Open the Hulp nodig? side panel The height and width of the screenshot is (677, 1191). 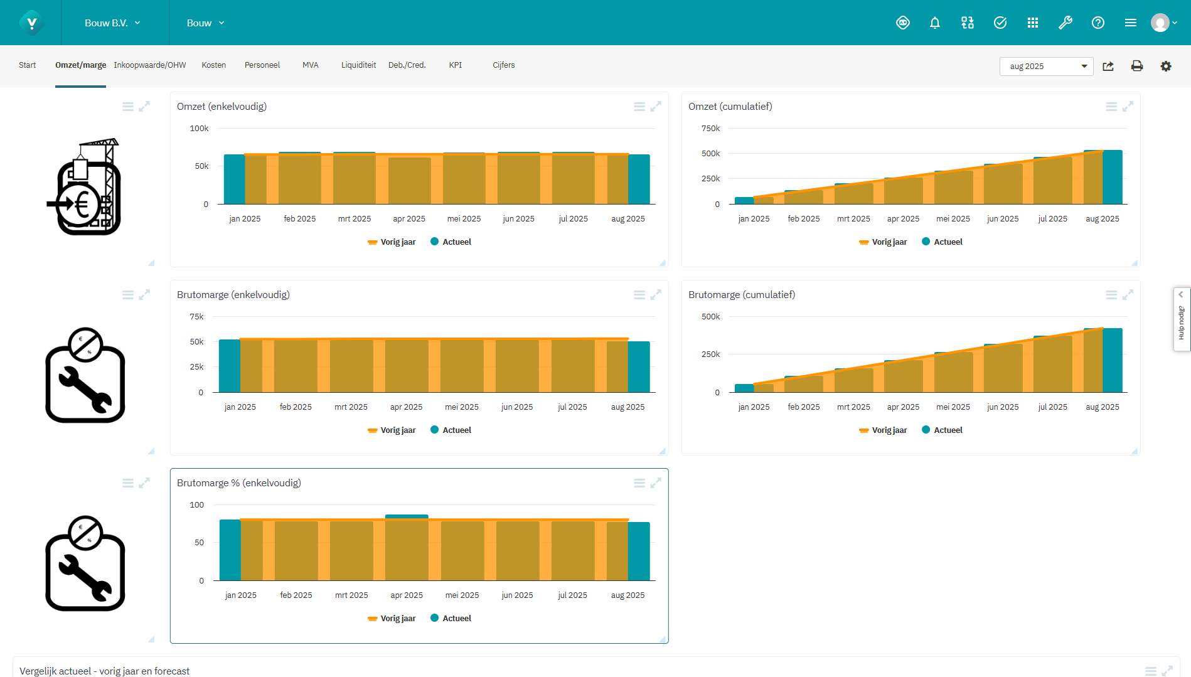(x=1182, y=320)
